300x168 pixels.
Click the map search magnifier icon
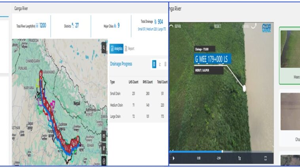104,45
